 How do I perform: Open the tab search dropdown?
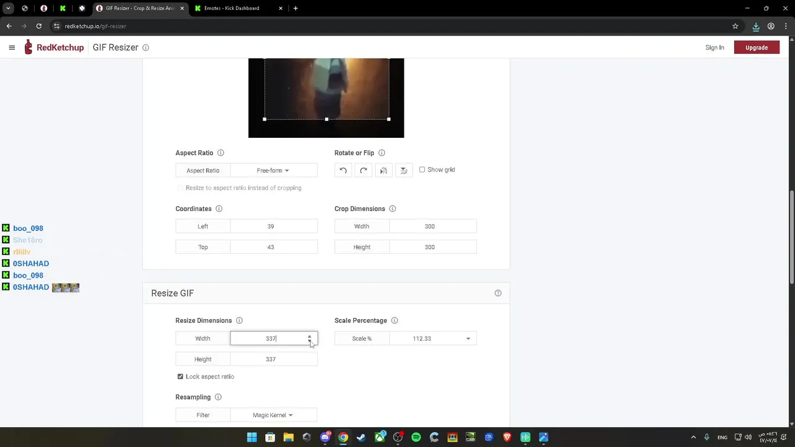(x=8, y=8)
